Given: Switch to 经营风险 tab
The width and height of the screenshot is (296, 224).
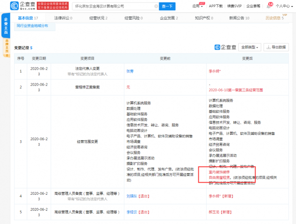Looking at the screenshot, I should coord(133,18).
